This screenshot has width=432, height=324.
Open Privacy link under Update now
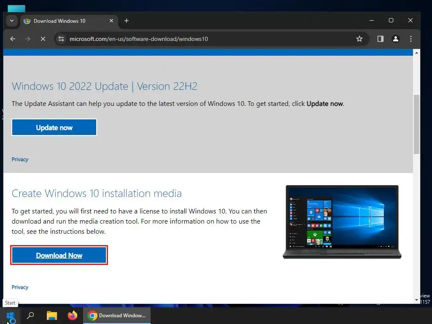[x=20, y=159]
